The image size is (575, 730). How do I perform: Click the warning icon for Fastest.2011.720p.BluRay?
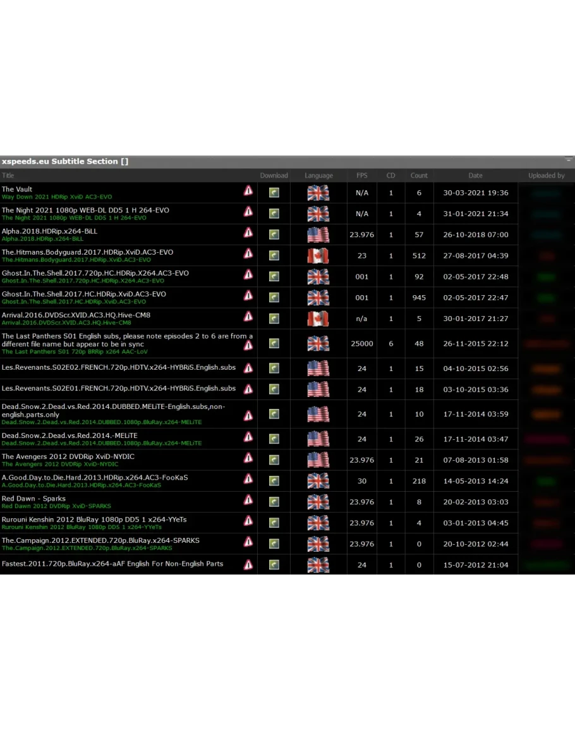tap(248, 564)
